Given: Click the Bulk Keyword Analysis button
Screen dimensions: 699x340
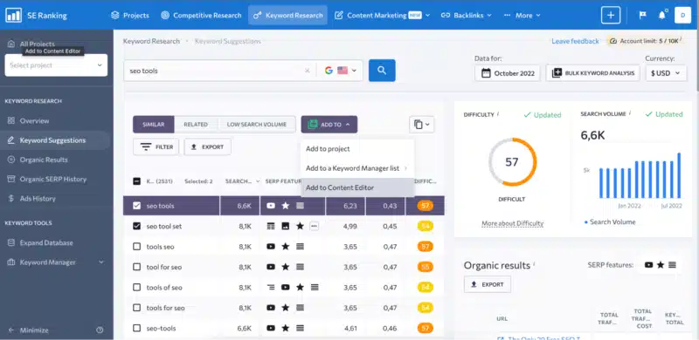Looking at the screenshot, I should (593, 73).
